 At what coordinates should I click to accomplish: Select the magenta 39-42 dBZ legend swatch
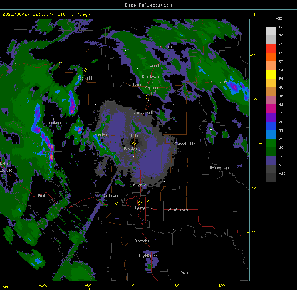271,108
